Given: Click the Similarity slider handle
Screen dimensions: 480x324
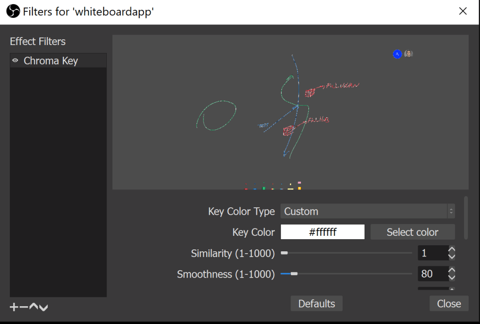Looking at the screenshot, I should pyautogui.click(x=284, y=253).
